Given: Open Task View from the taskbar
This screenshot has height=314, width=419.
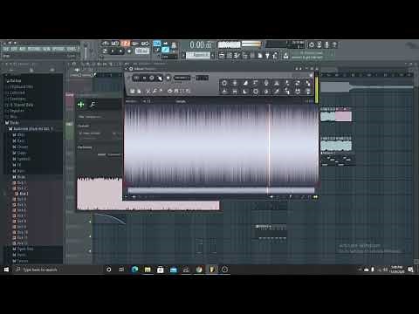Looking at the screenshot, I should pyautogui.click(x=121, y=270).
